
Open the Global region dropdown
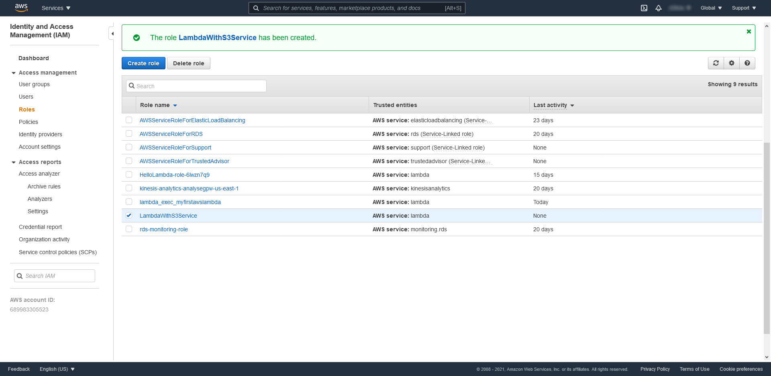(x=711, y=8)
